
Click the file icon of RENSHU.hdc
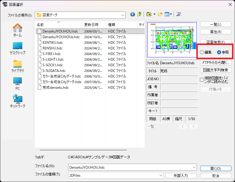click(x=40, y=48)
